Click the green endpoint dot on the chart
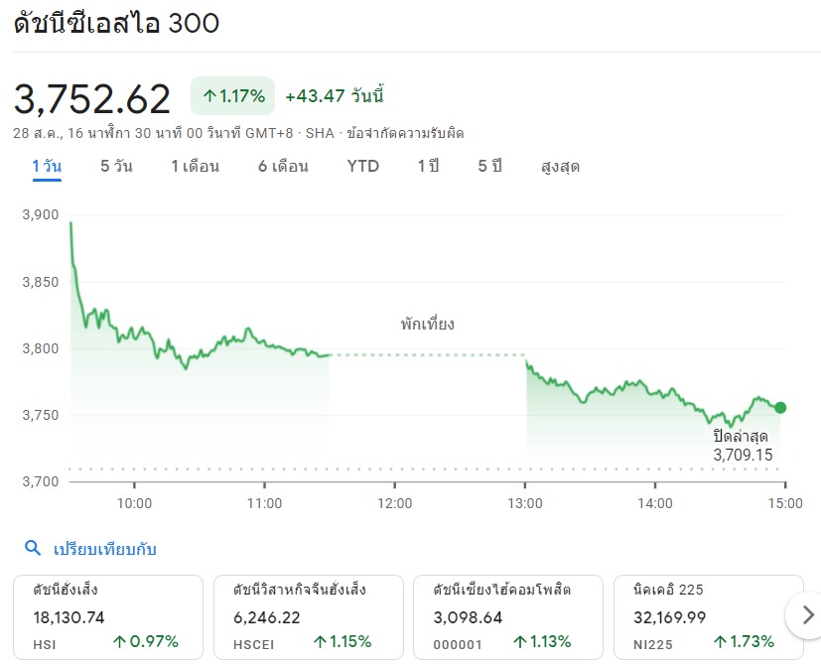 pos(780,407)
